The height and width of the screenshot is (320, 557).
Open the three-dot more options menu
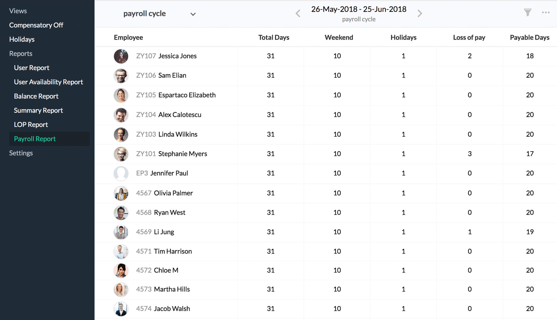pyautogui.click(x=546, y=13)
